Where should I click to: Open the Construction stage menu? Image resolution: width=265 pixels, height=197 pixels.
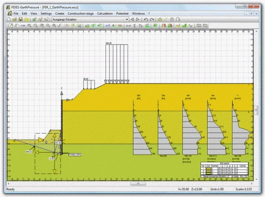[x=81, y=13]
